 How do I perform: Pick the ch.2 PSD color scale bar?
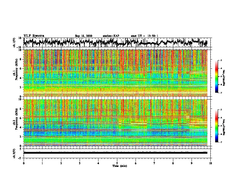click(x=216, y=126)
